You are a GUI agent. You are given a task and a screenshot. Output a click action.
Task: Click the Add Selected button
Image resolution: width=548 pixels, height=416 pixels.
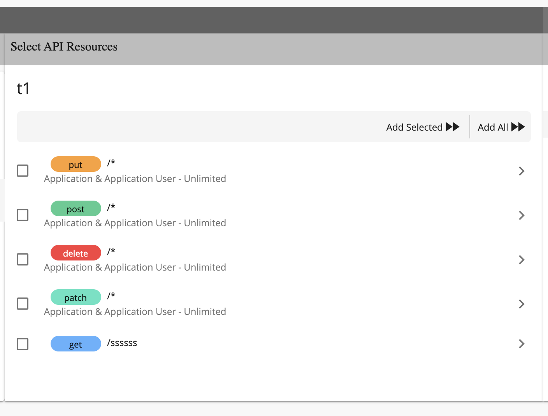tap(414, 127)
